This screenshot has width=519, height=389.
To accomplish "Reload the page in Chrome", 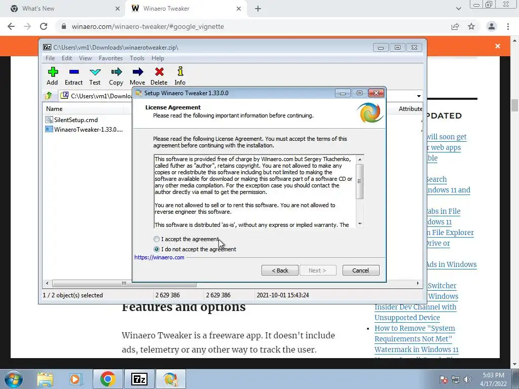I will tap(44, 26).
